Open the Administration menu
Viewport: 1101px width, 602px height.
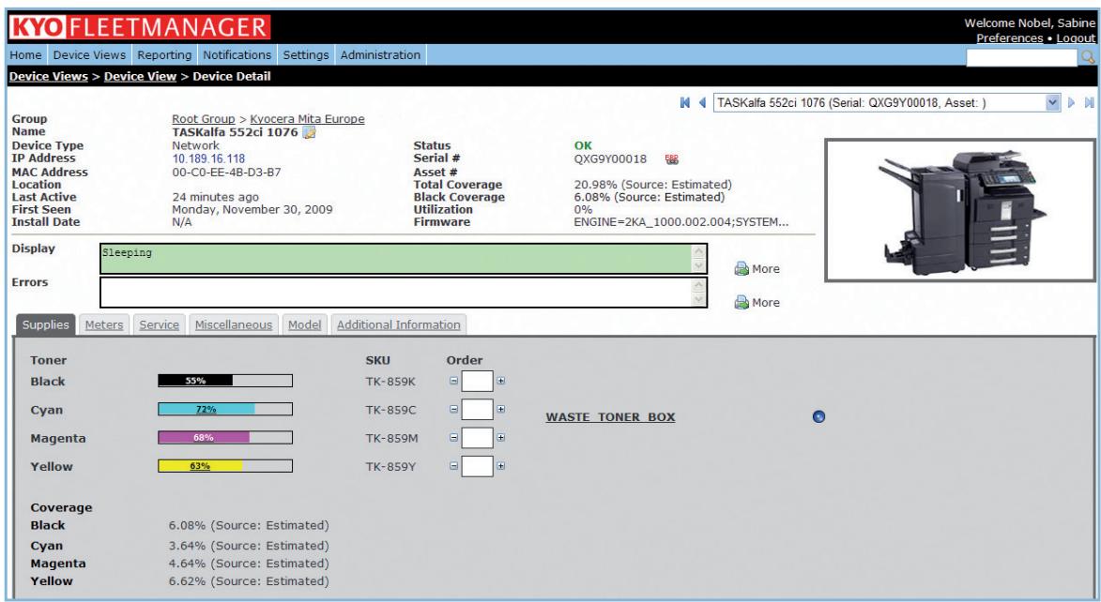click(x=380, y=54)
